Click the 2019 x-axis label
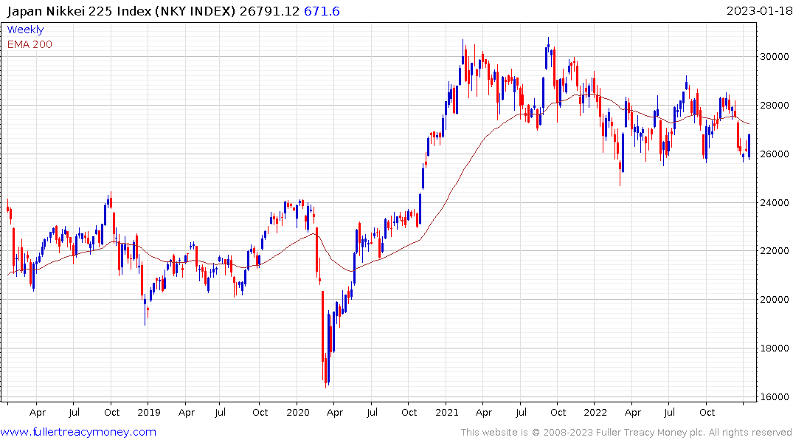 click(149, 412)
